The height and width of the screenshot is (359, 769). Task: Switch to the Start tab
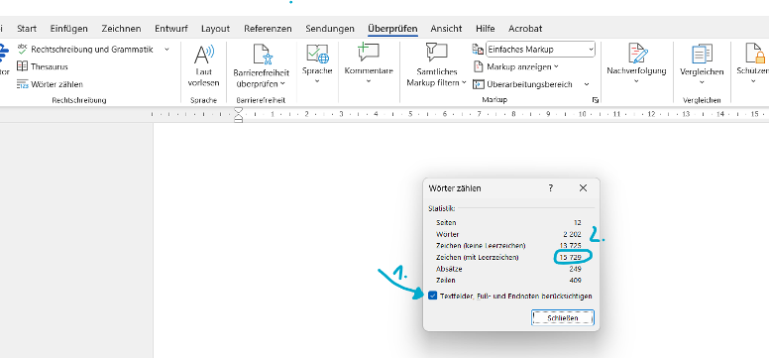27,29
